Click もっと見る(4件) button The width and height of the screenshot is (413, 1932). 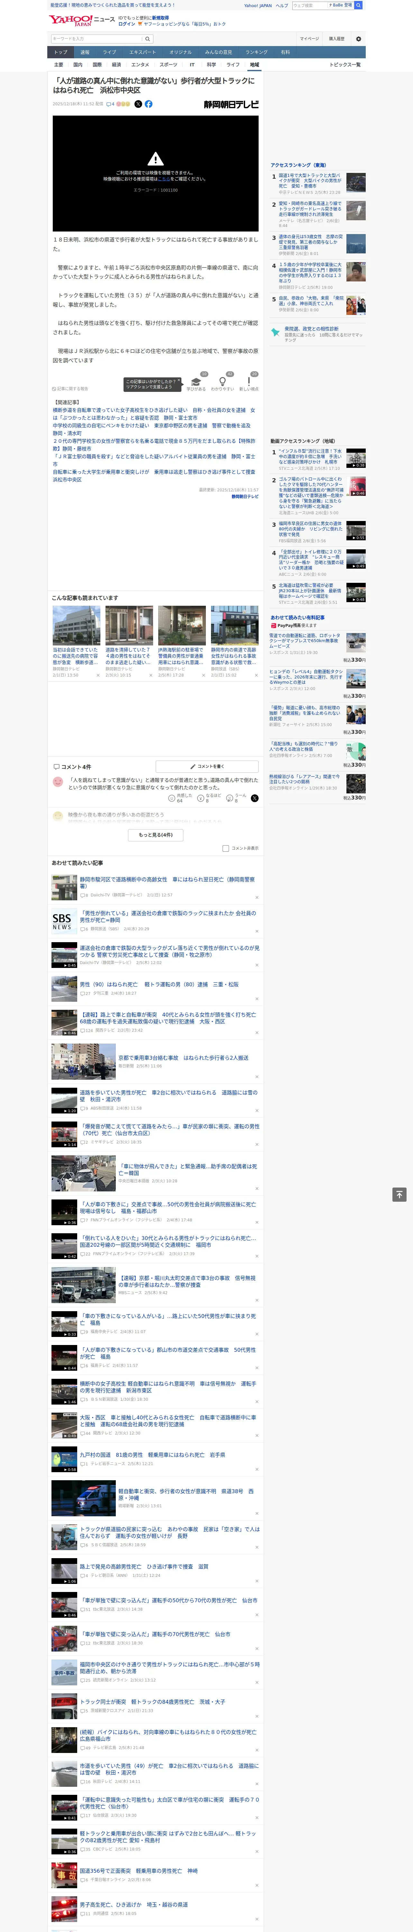(155, 835)
